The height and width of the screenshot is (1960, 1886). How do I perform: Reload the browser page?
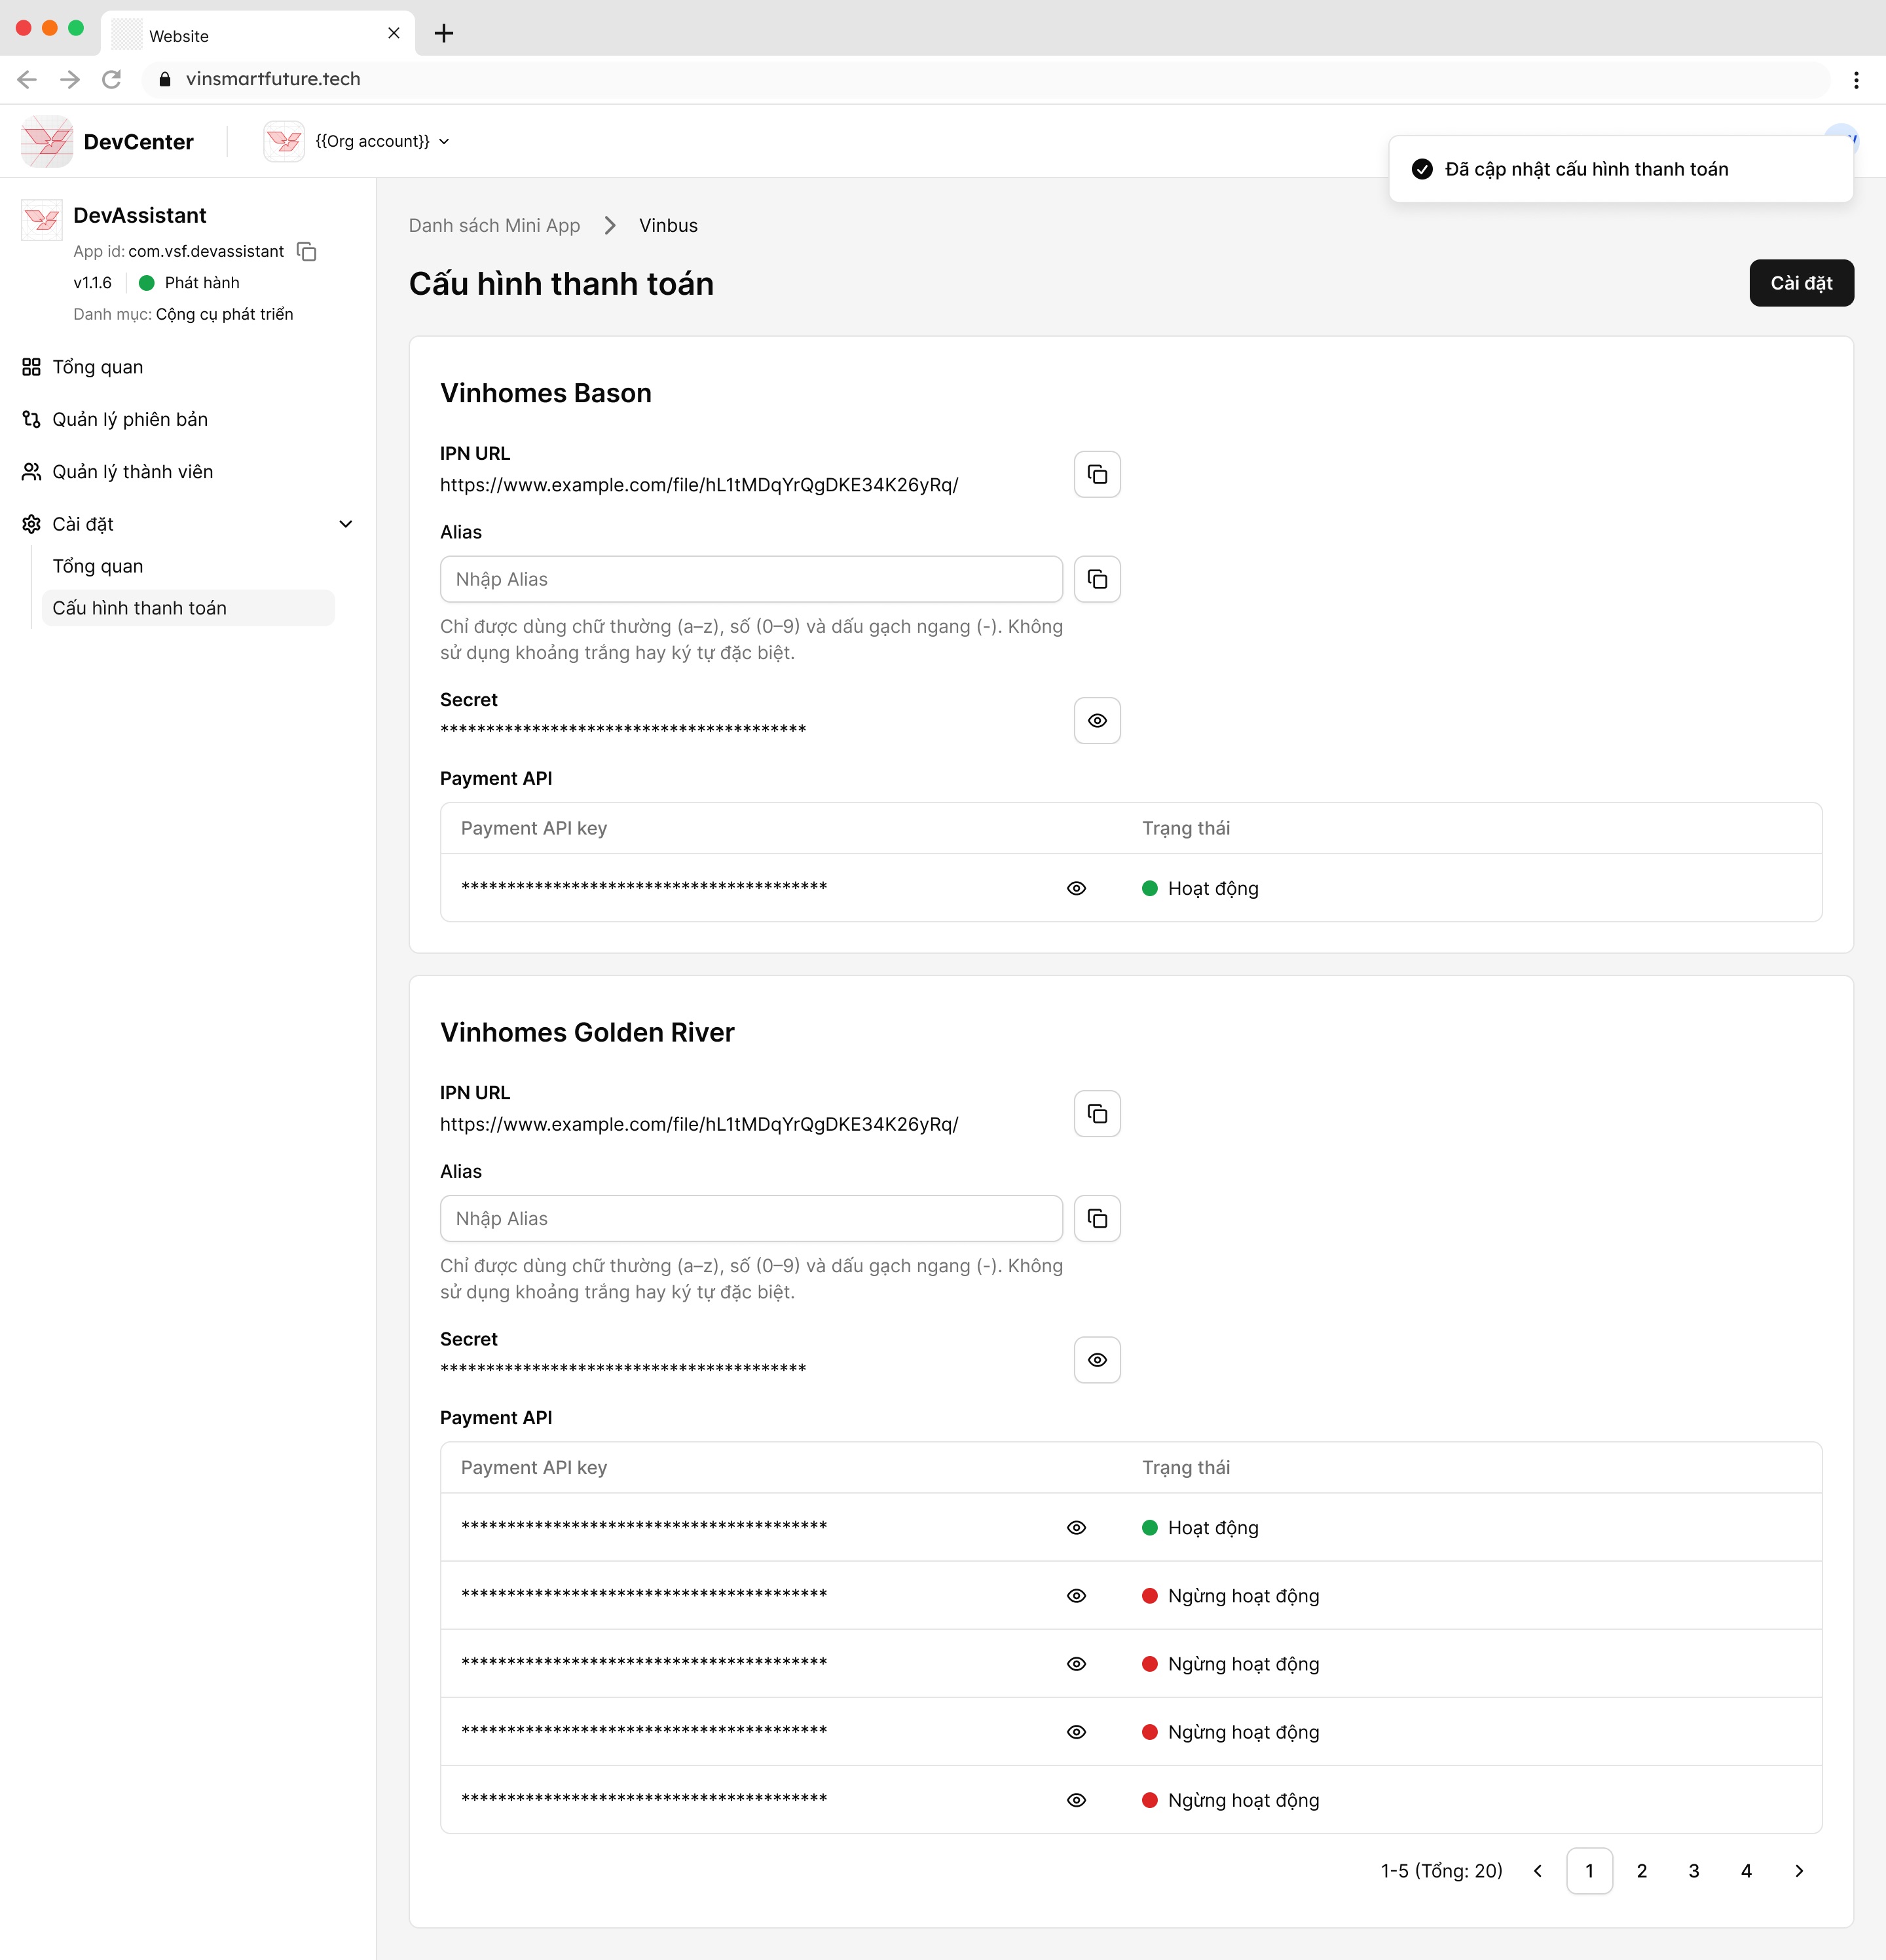point(112,79)
